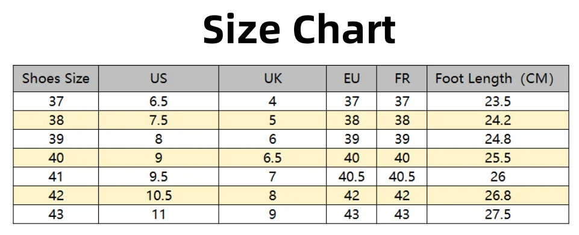Select shoe size 37 cell

56,102
